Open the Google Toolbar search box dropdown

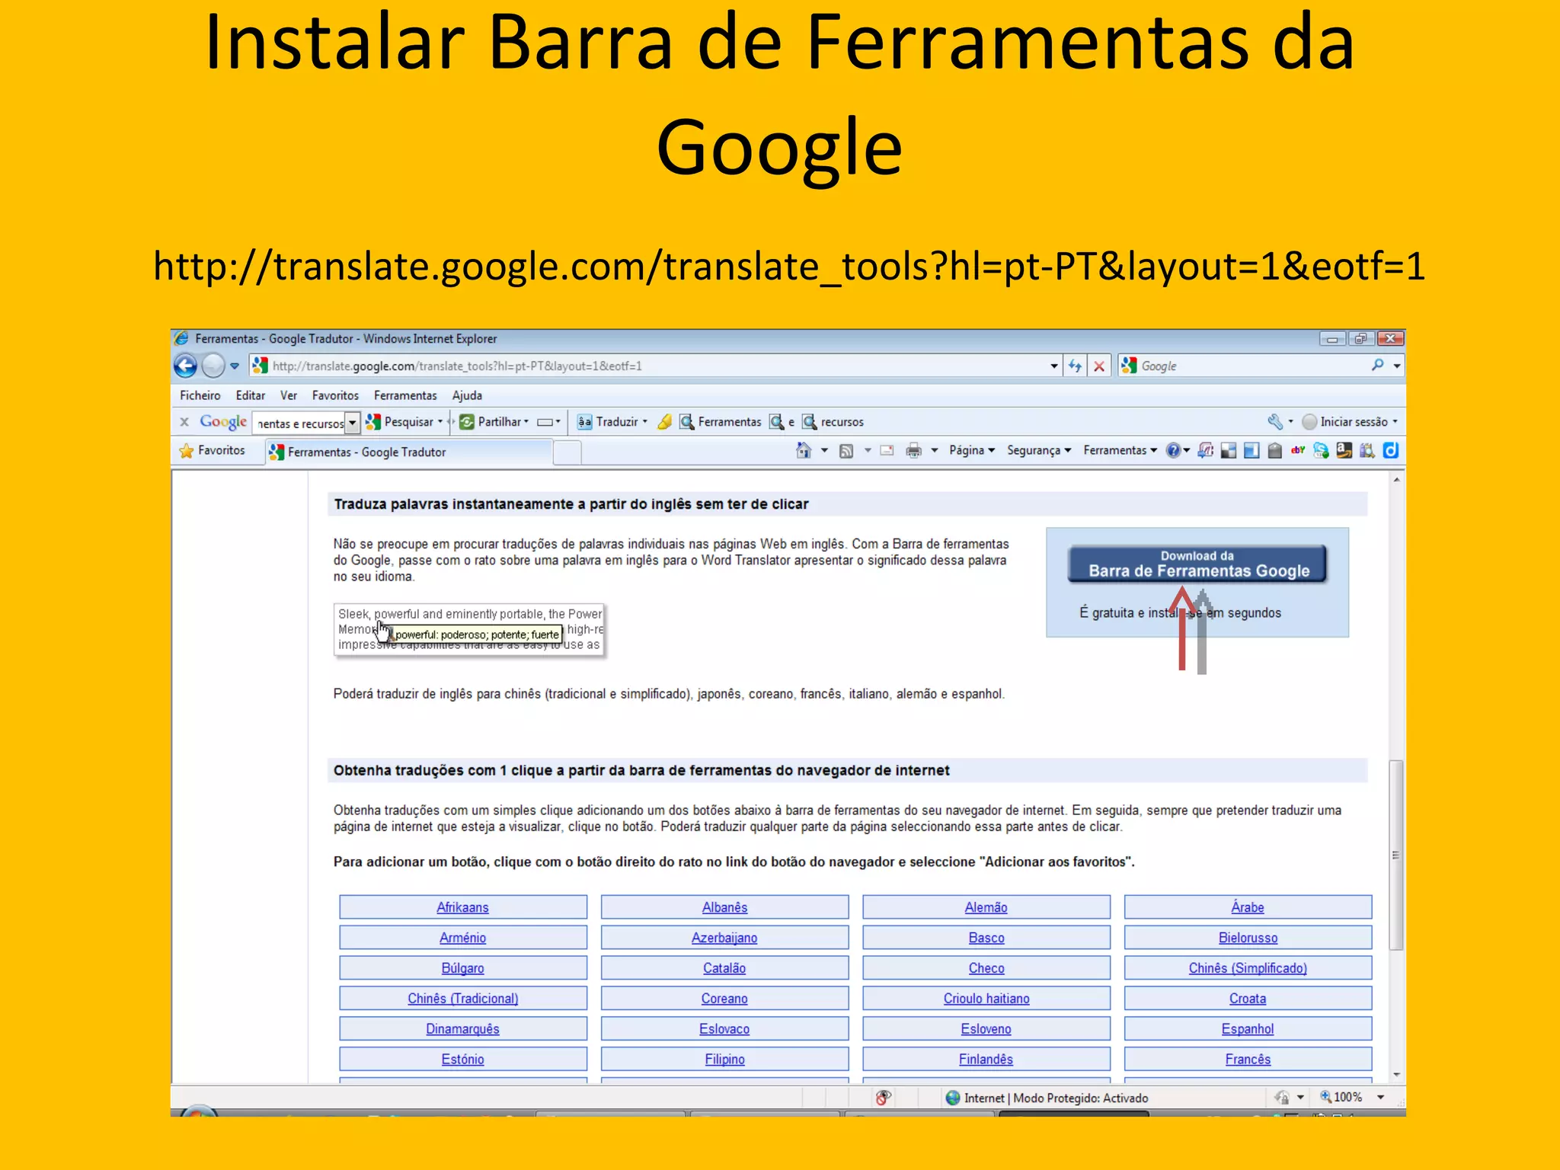pyautogui.click(x=352, y=422)
